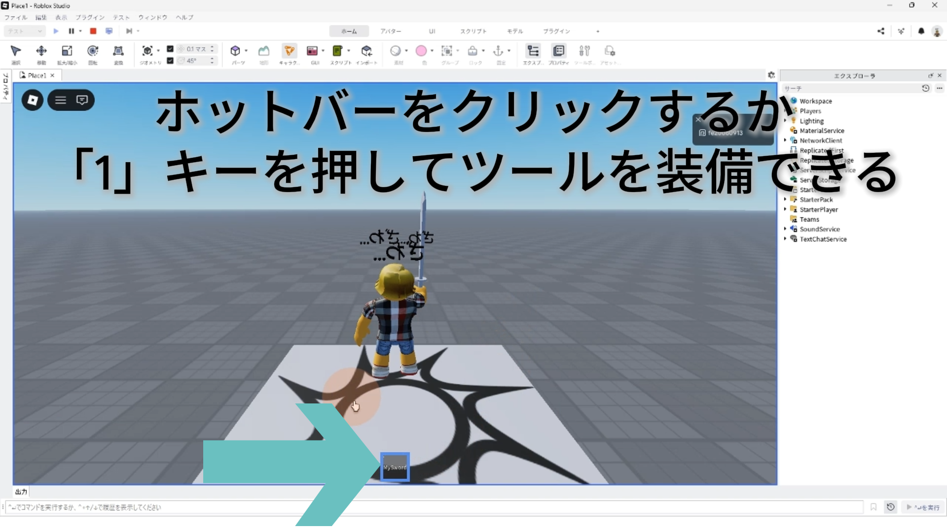Click the Import 3D icon

click(x=366, y=51)
